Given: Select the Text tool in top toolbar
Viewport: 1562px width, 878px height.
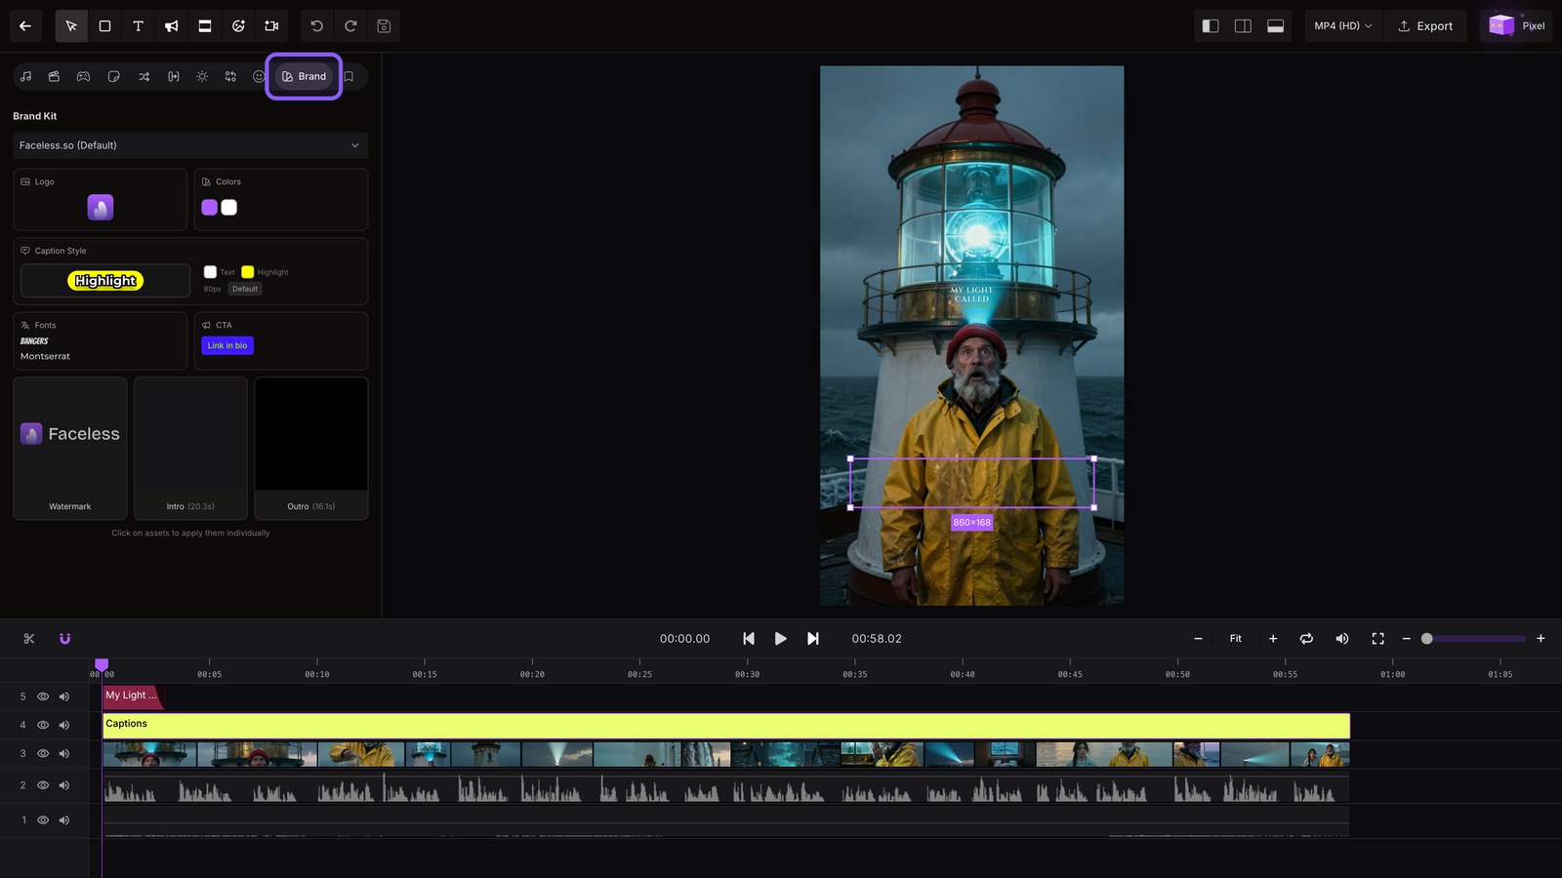Looking at the screenshot, I should [x=138, y=26].
